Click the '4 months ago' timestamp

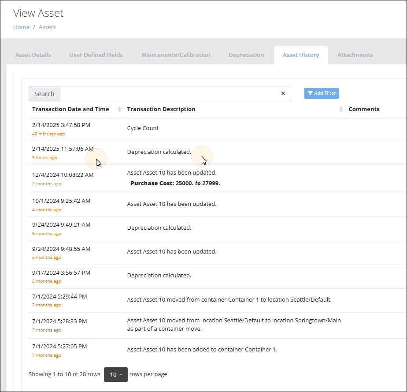tap(47, 209)
